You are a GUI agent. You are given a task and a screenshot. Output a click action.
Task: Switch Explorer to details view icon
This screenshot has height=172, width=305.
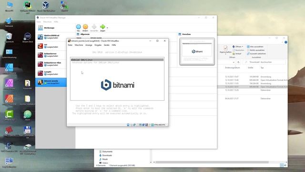(282, 165)
